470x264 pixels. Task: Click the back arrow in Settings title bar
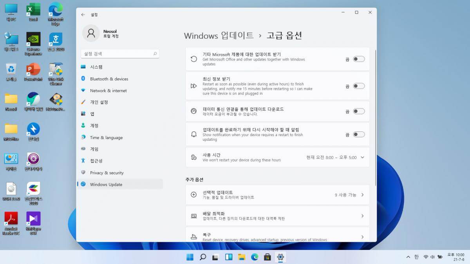pos(83,14)
